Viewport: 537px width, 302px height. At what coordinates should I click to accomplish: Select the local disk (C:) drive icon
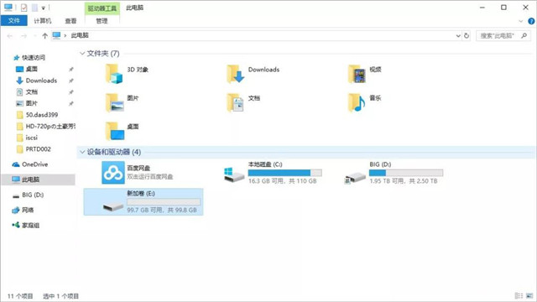[234, 174]
